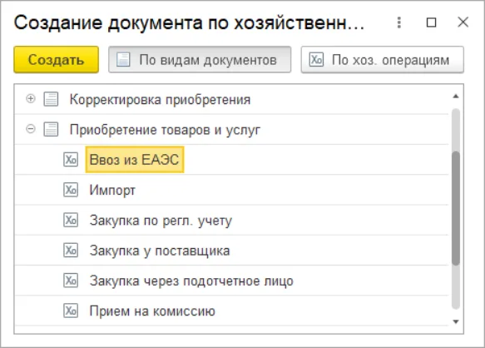Select Закупка у поставщика
485x348 pixels.
coord(231,251)
